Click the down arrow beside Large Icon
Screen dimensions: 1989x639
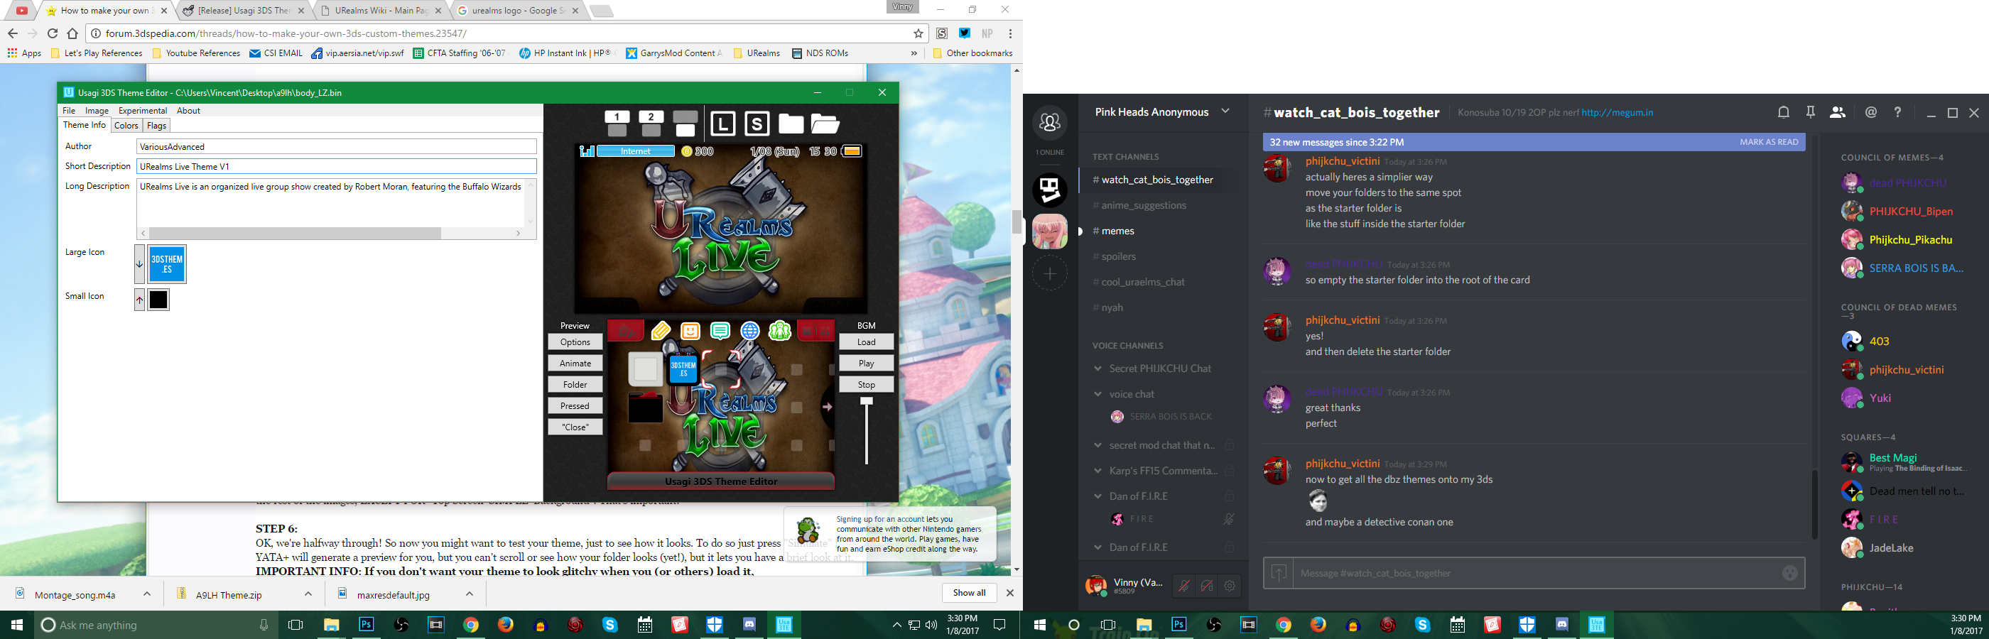[x=139, y=264]
